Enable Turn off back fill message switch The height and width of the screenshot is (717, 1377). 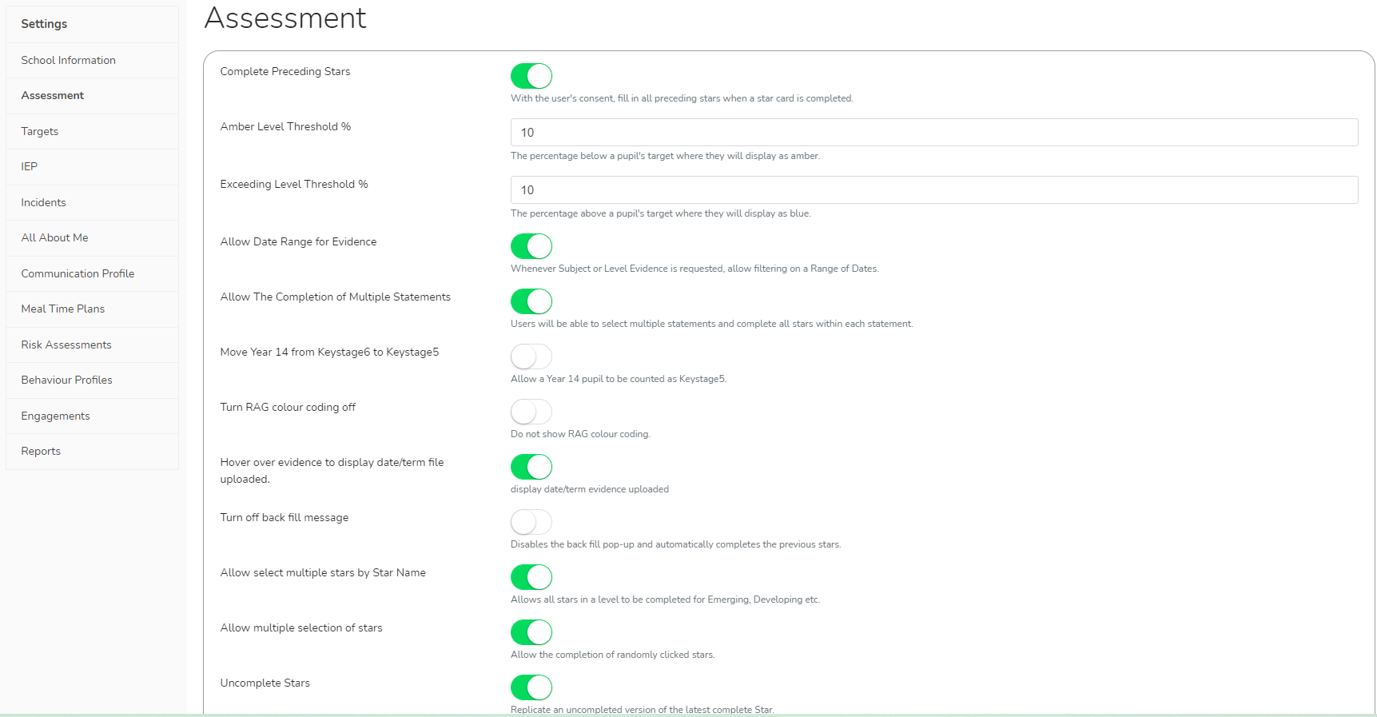pos(531,522)
